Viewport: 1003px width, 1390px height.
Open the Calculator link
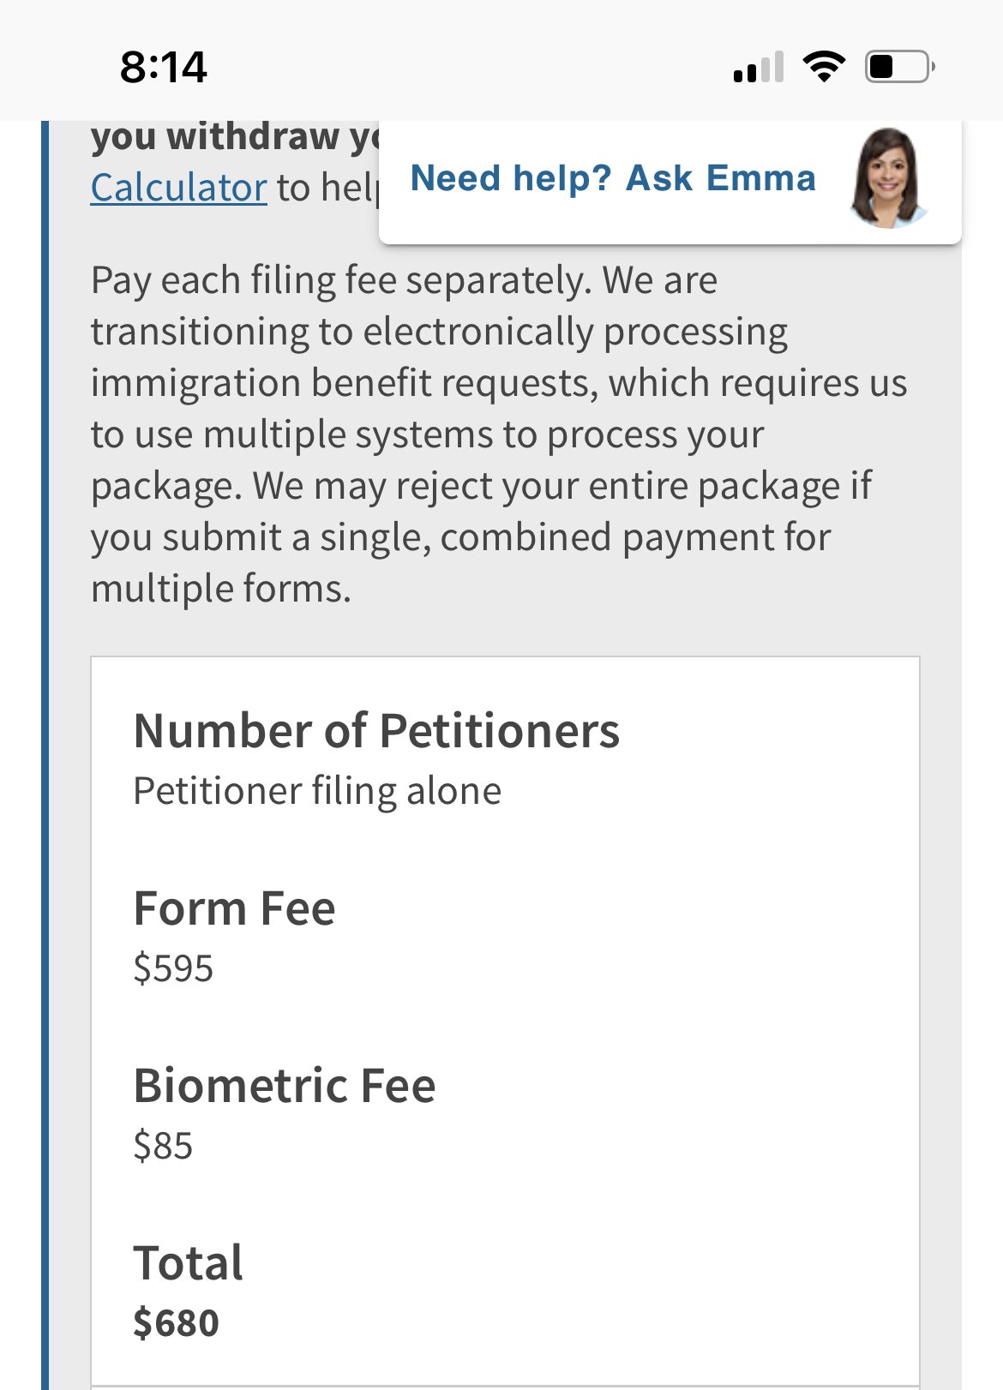178,187
